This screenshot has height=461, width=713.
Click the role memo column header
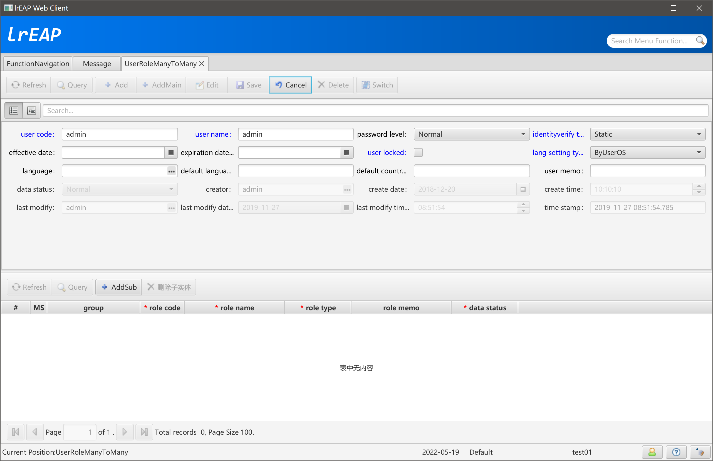[401, 308]
